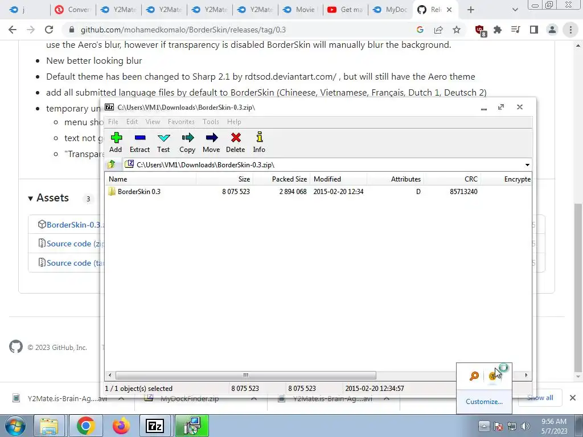This screenshot has height=437, width=583.
Task: Click the volume speaker tray icon
Action: pos(525,426)
